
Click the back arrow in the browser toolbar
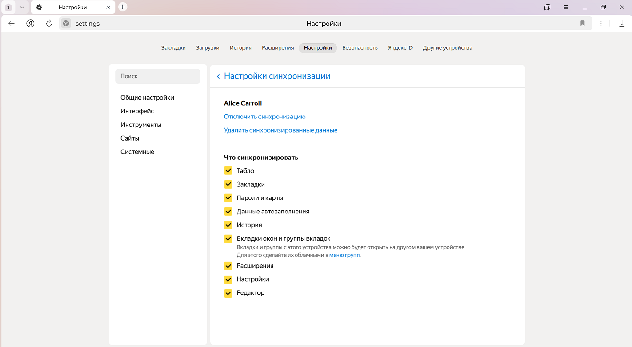coord(12,24)
